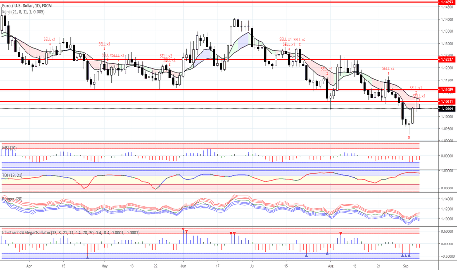Click the 1.13500 tick on the price axis
Screen dimensions: 457x270
pos(447,31)
